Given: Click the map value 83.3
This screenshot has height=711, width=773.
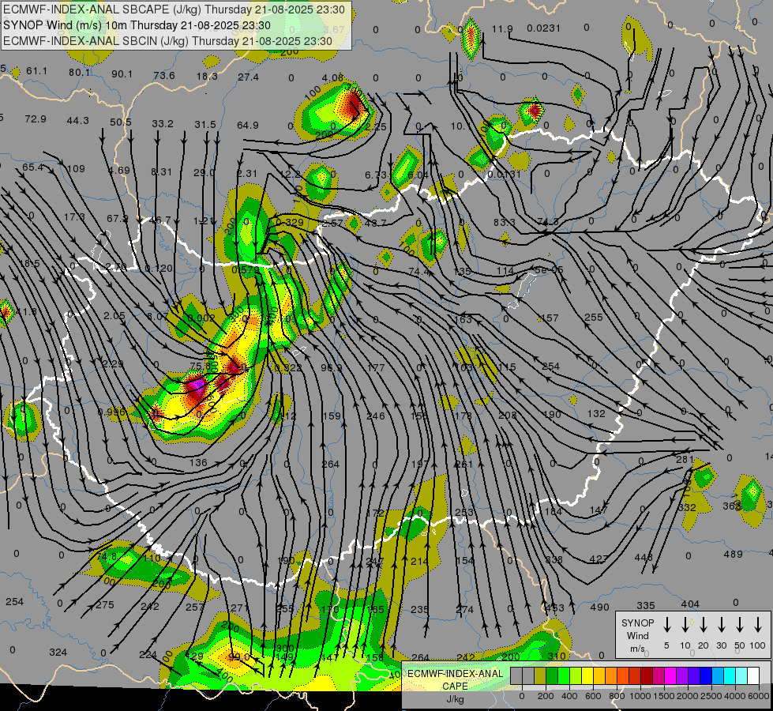Looking at the screenshot, I should coord(505,223).
